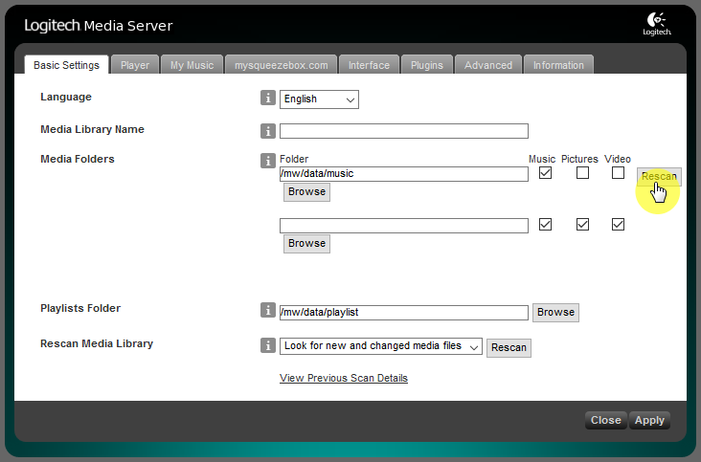The height and width of the screenshot is (462, 701).
Task: Enable Video for the /mw/data/music folder
Action: (x=618, y=173)
